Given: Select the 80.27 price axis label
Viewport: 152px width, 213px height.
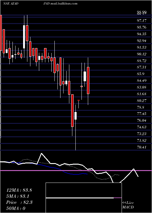Looking at the screenshot, I should (x=142, y=101).
